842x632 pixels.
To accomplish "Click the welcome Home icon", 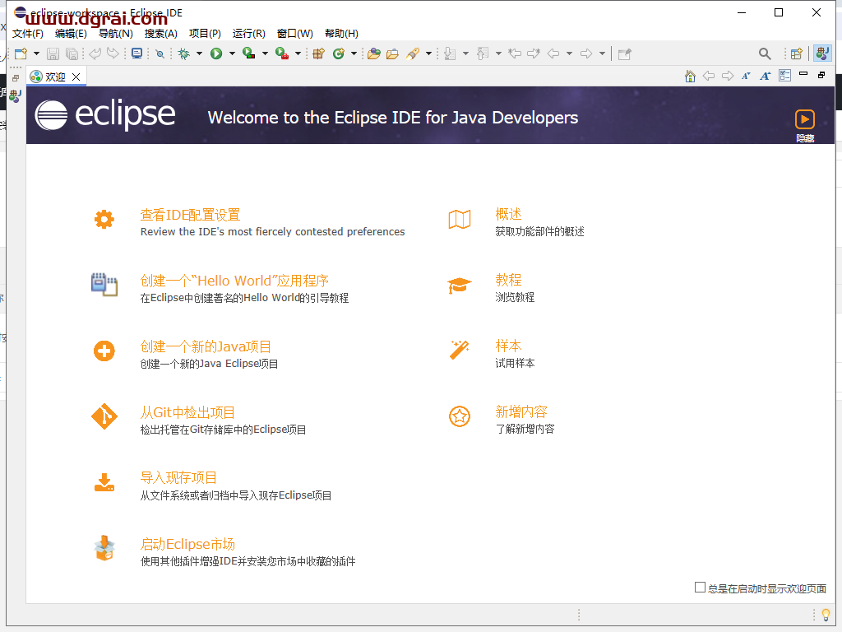I will pyautogui.click(x=690, y=76).
